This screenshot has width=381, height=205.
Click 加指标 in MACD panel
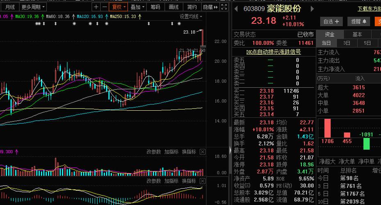(171, 181)
